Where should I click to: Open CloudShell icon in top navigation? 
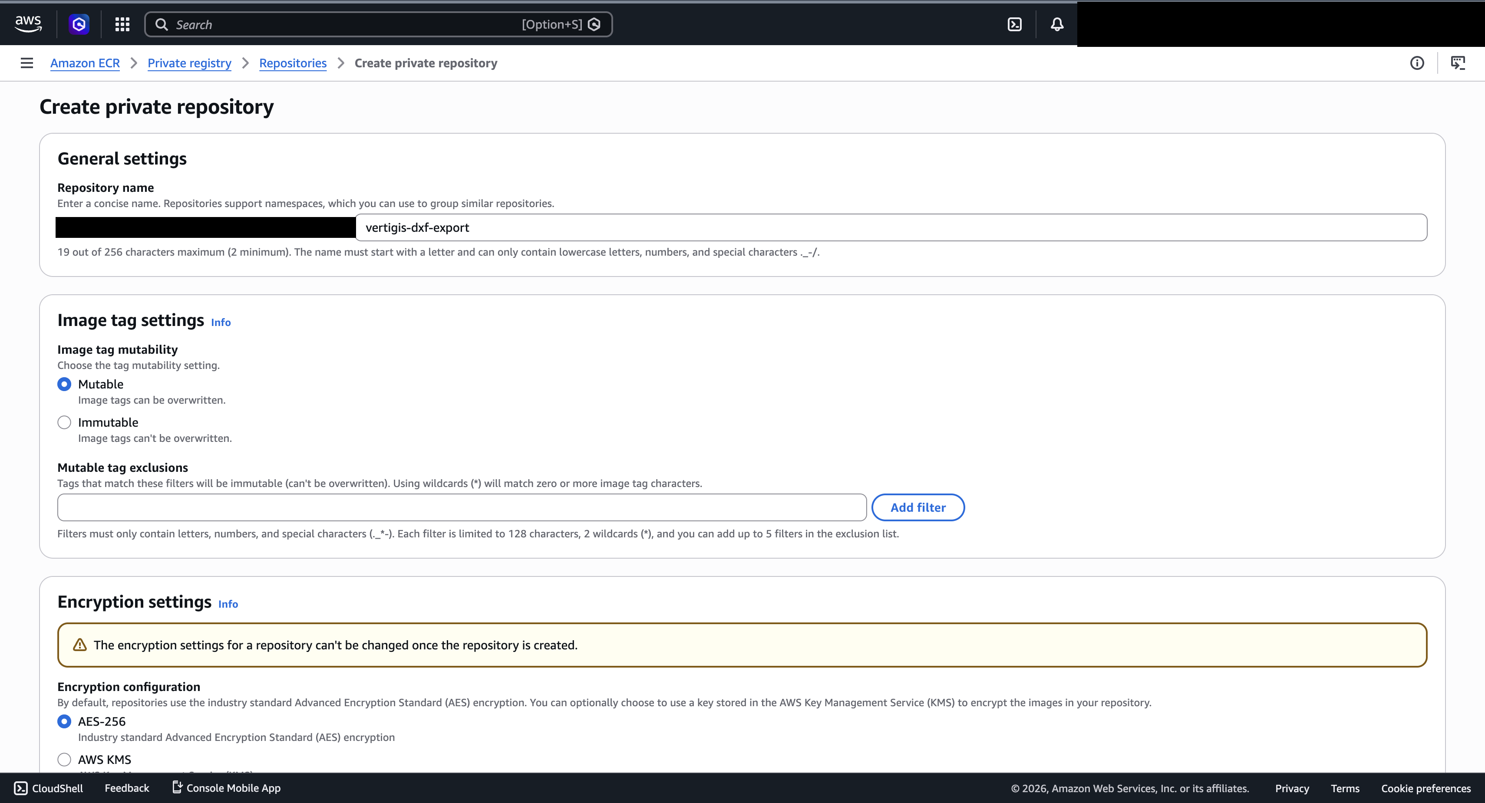pos(1015,24)
